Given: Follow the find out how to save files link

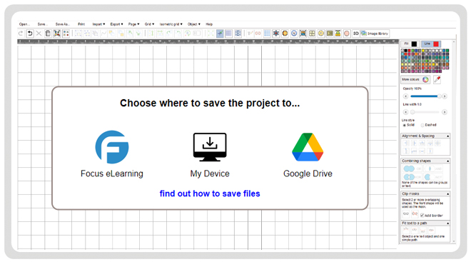Looking at the screenshot, I should (210, 193).
